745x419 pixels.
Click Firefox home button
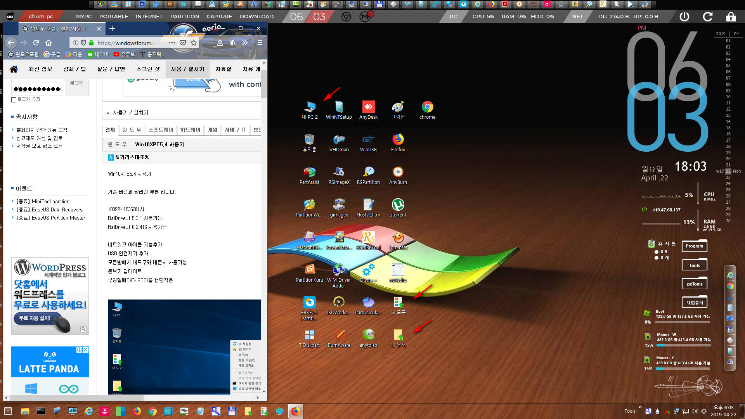[49, 43]
